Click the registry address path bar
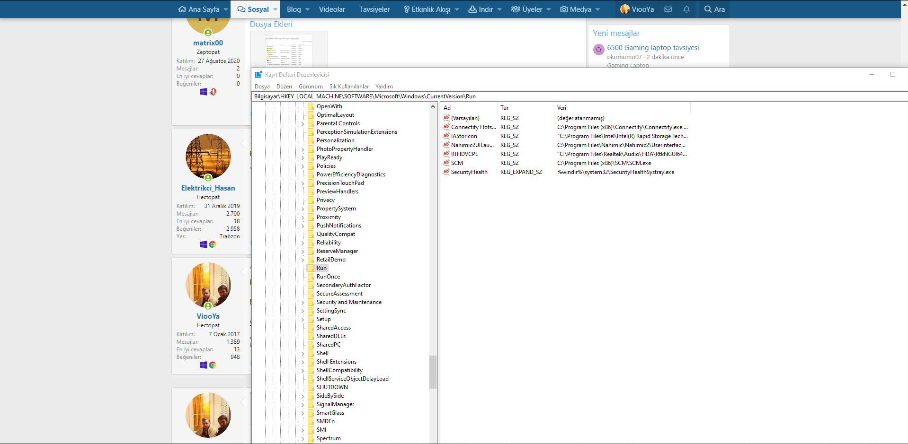The image size is (908, 444). 579,96
